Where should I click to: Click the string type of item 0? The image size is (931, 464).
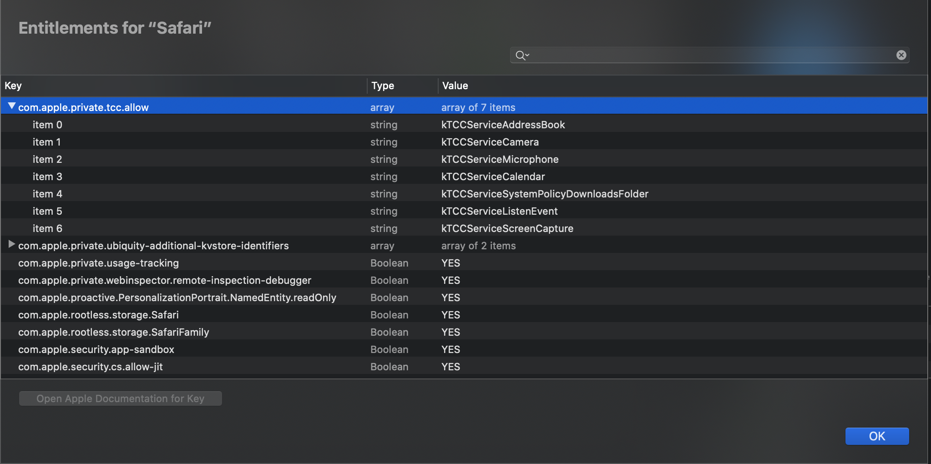(x=384, y=125)
